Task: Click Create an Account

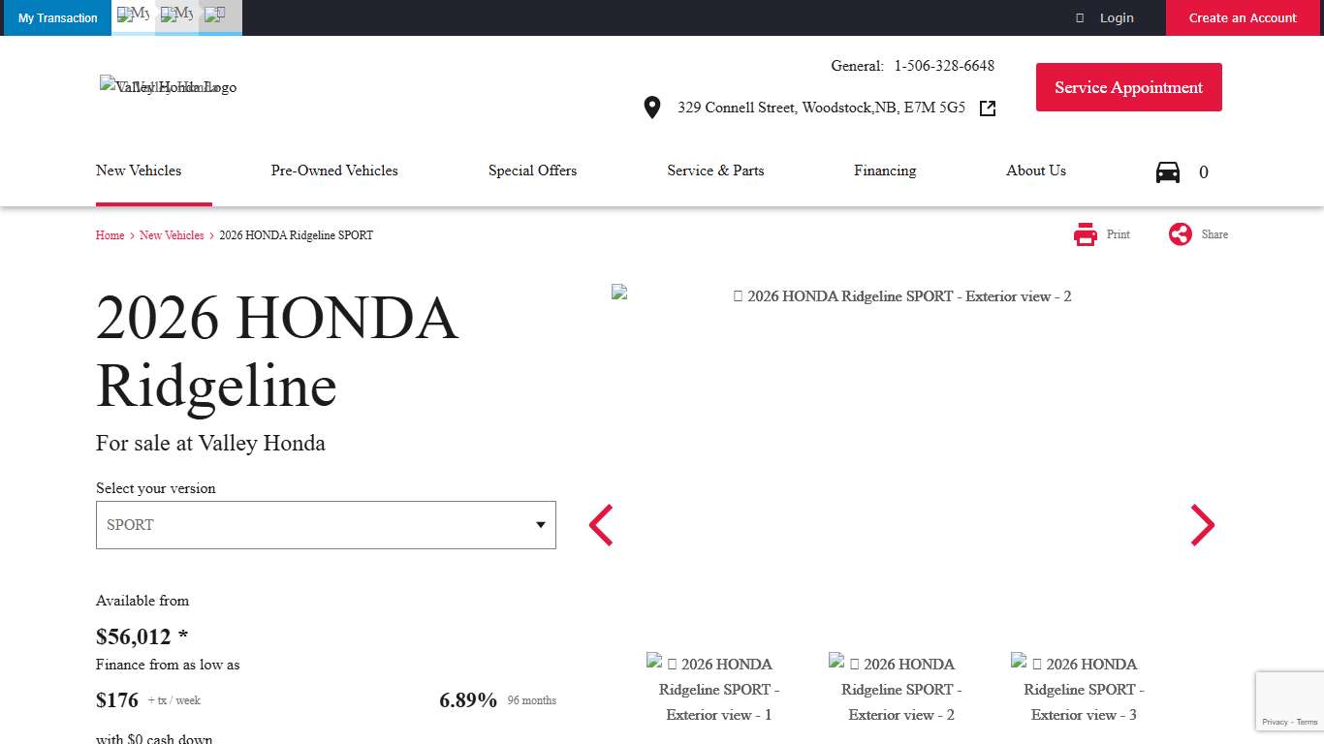Action: click(x=1244, y=17)
